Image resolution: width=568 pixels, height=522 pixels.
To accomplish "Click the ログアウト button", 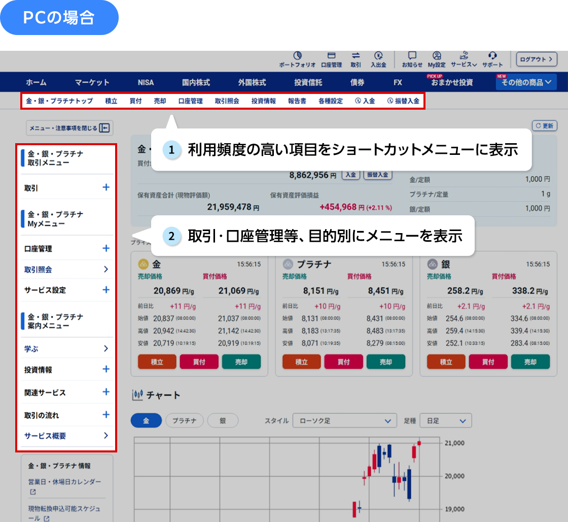I will click(536, 59).
